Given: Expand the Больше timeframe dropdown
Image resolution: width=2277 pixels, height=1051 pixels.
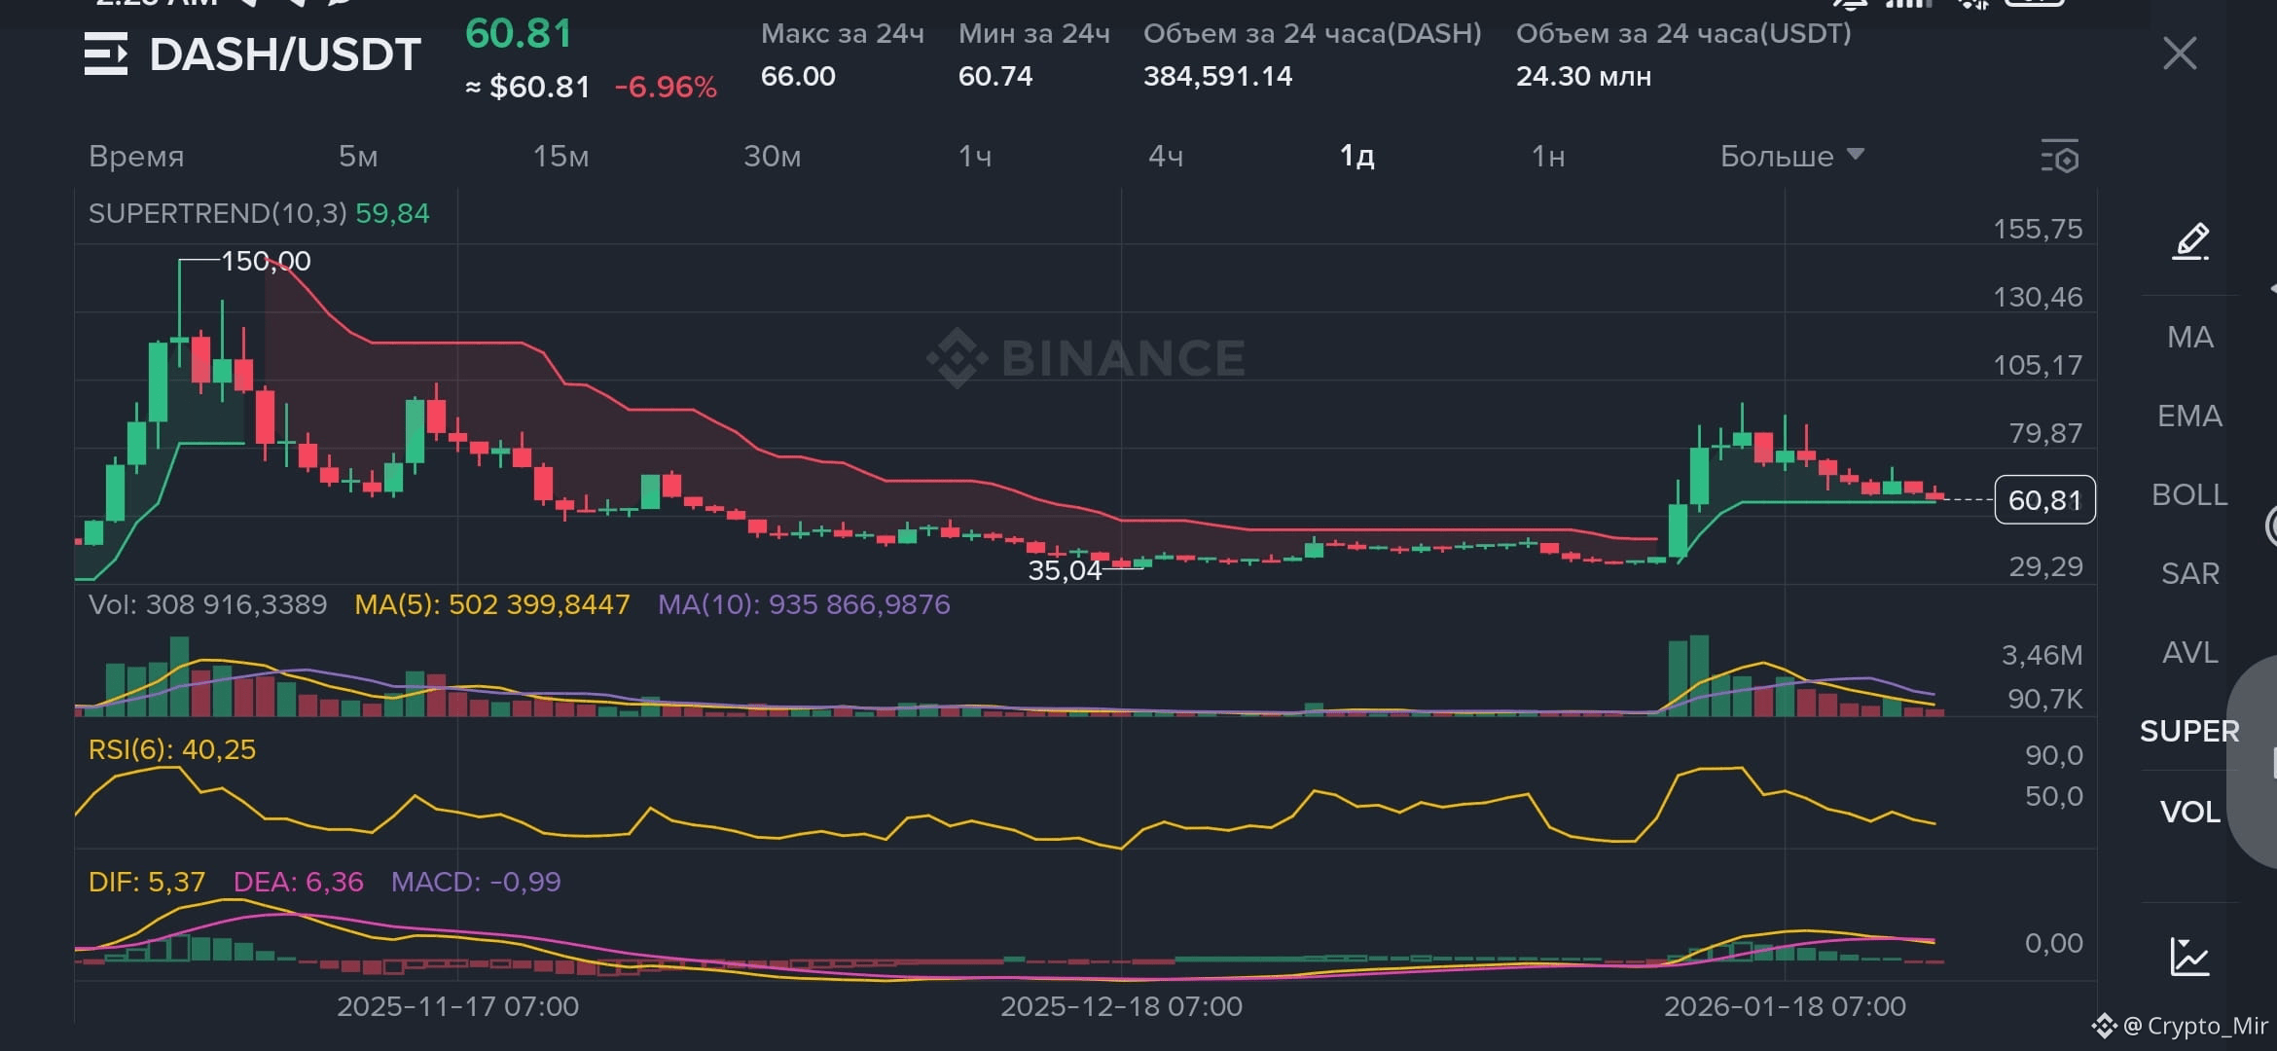Looking at the screenshot, I should tap(1791, 156).
